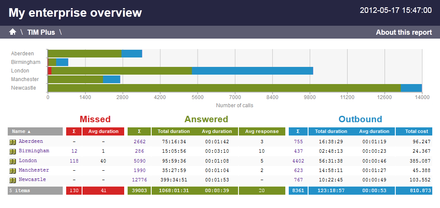
Task: Sort by Outbound Total cost header
Action: click(x=414, y=131)
